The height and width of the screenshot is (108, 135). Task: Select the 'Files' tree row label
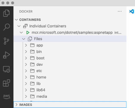tap(38, 39)
